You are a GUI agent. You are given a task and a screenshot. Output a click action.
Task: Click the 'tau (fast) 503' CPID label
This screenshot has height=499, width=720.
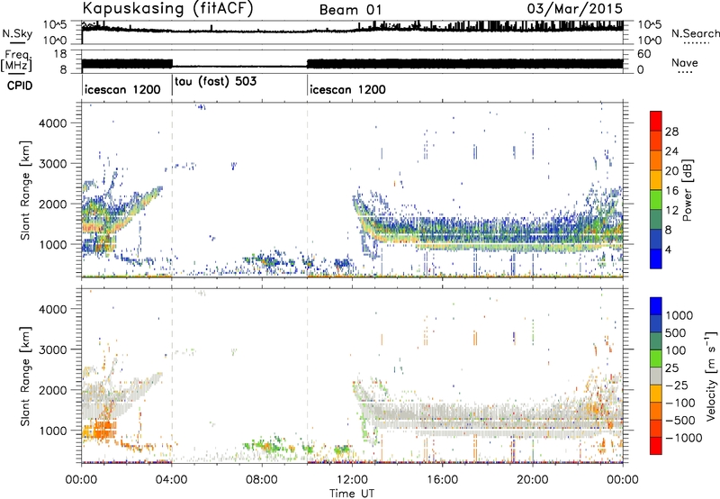pyautogui.click(x=216, y=81)
